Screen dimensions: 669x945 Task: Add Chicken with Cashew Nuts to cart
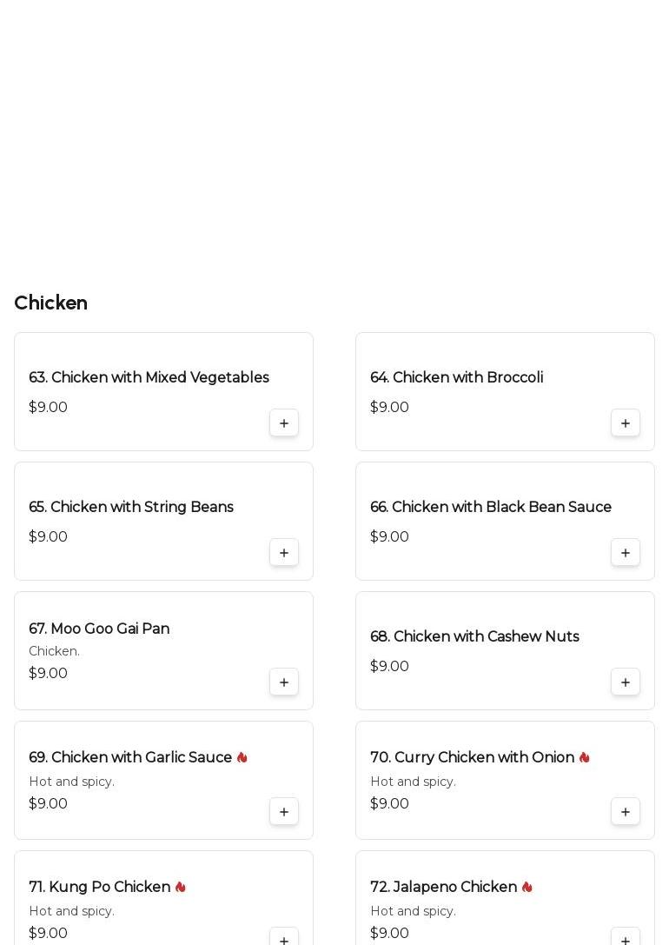tap(626, 682)
